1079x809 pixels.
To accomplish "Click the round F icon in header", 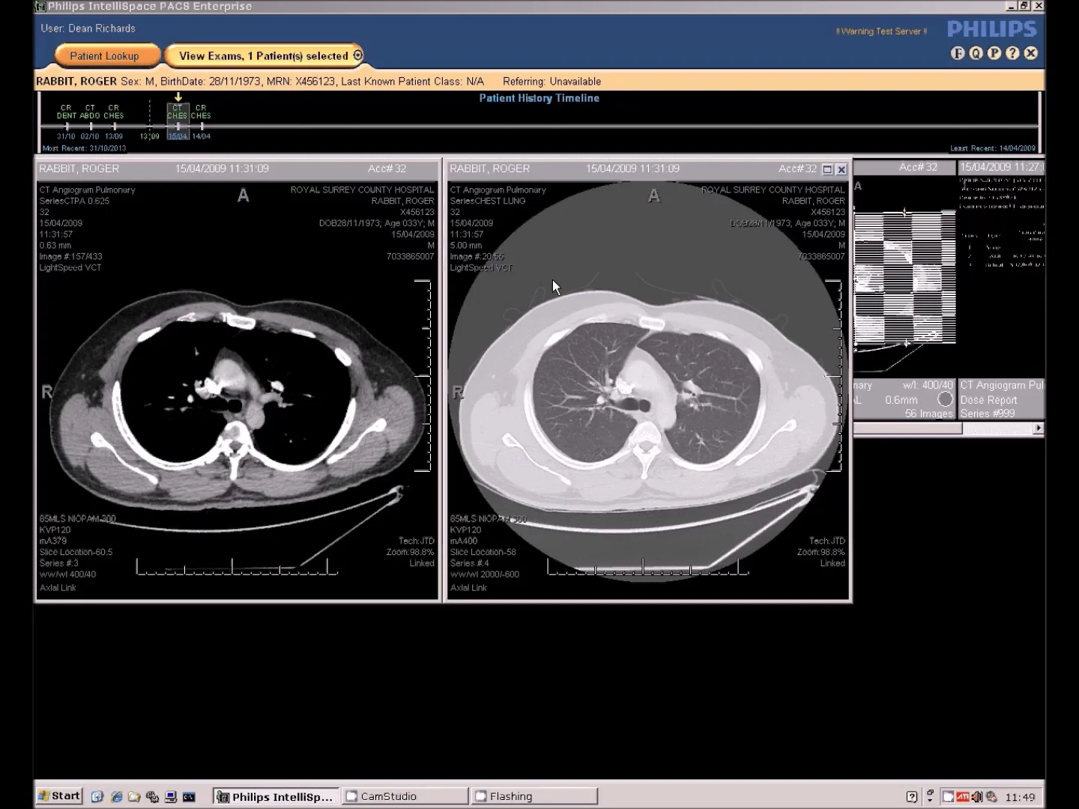I will [x=958, y=53].
